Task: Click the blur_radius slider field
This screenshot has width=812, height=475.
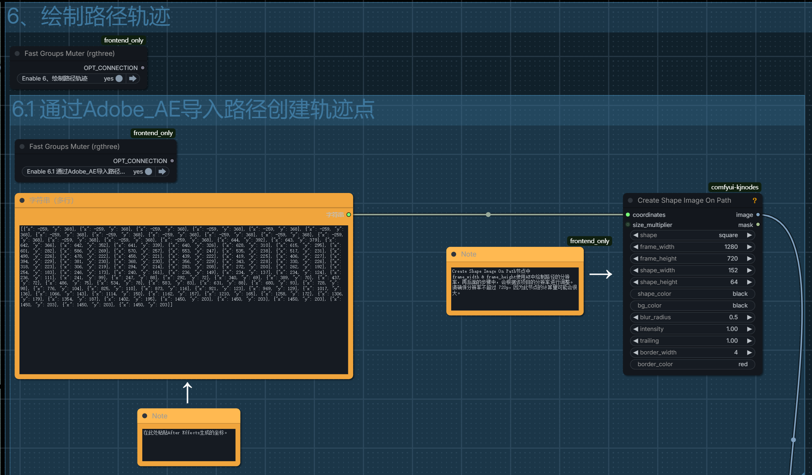Action: click(x=692, y=317)
